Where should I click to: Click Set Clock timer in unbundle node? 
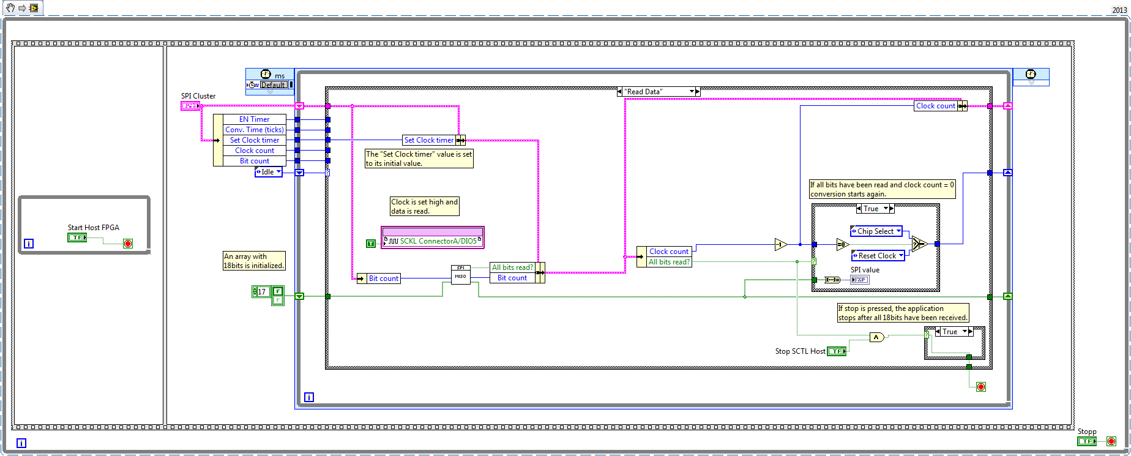pyautogui.click(x=254, y=140)
